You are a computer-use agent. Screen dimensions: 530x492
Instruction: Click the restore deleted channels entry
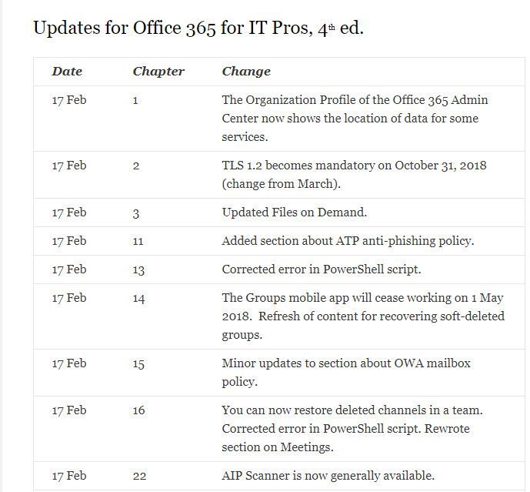(352, 429)
